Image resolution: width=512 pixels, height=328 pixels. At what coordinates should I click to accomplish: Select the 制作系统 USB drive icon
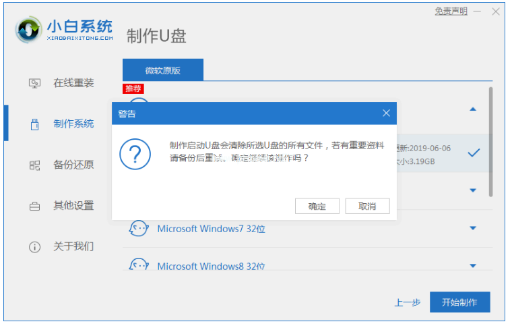pos(34,124)
